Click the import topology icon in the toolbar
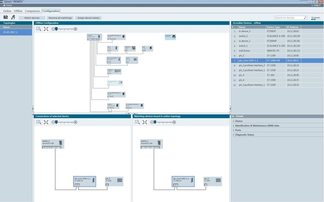 point(5,18)
